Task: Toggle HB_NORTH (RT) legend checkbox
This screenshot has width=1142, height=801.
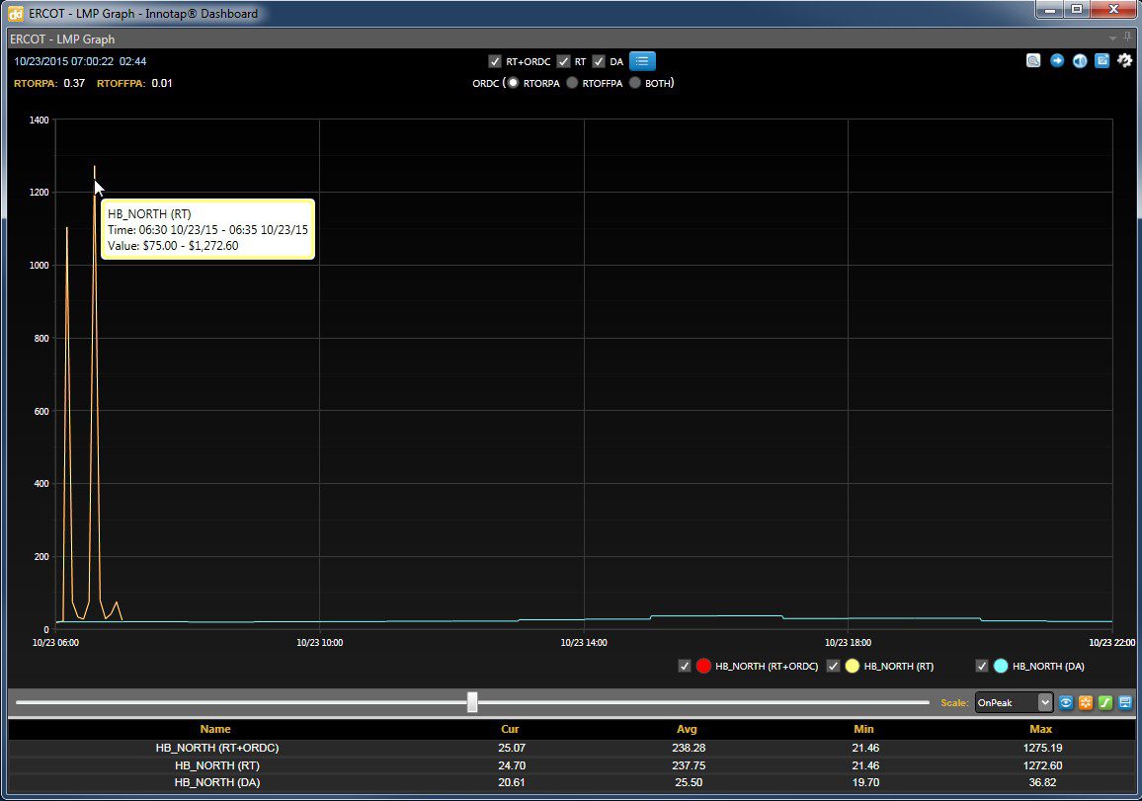Action: (x=833, y=666)
